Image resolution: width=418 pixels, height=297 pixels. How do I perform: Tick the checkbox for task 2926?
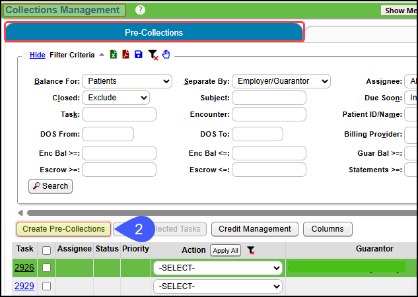coord(46,268)
